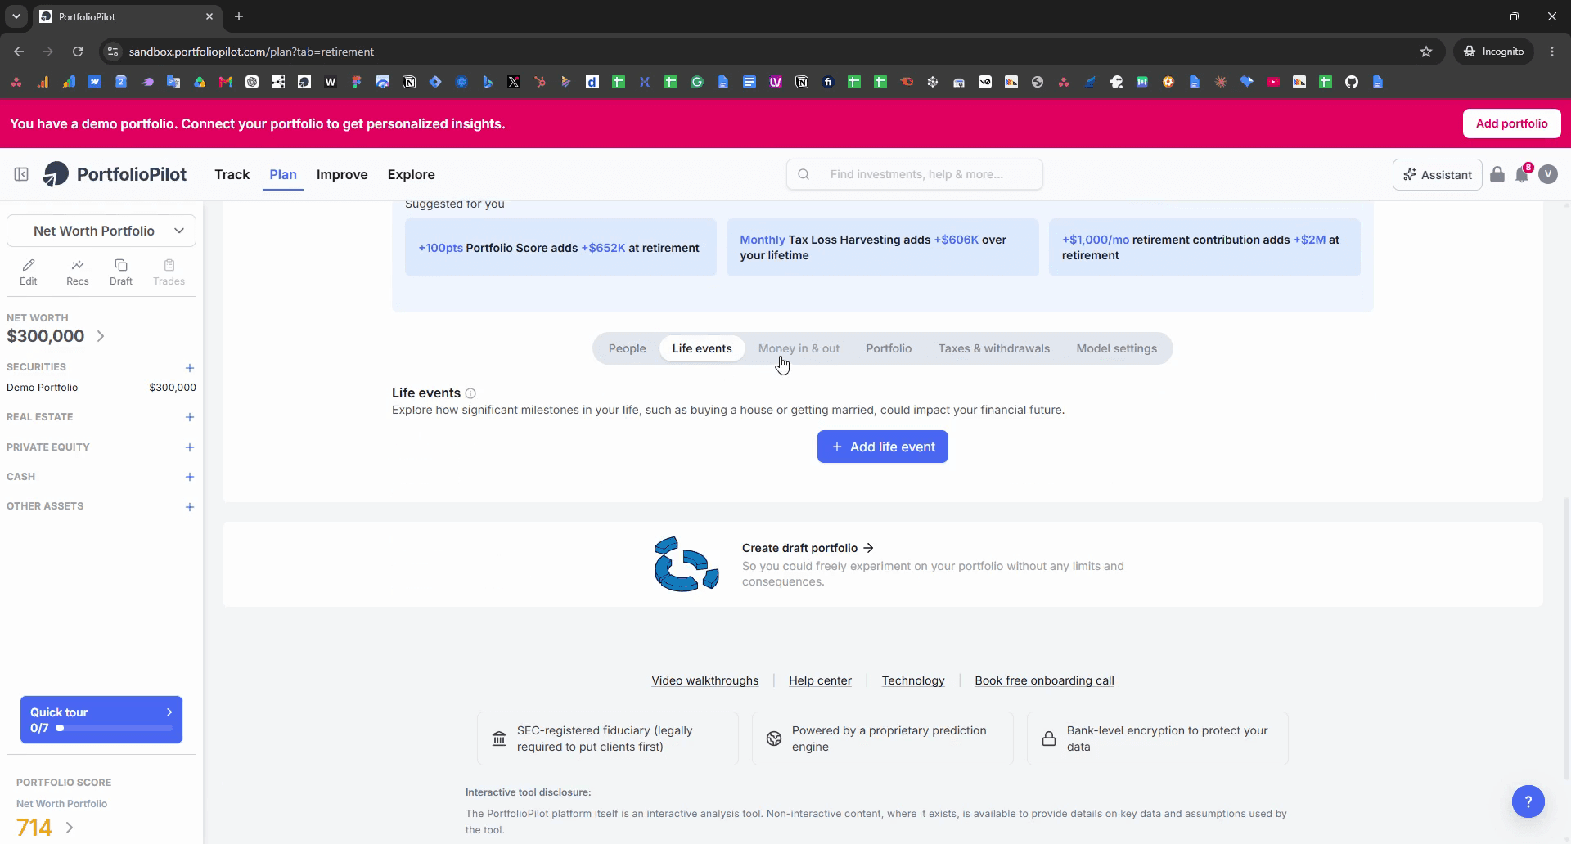Click the Add portfolio button

coord(1512,123)
